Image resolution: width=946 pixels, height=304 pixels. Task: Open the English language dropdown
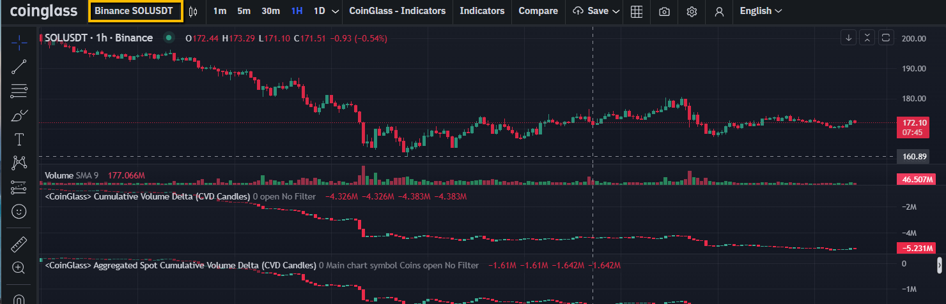click(x=761, y=11)
